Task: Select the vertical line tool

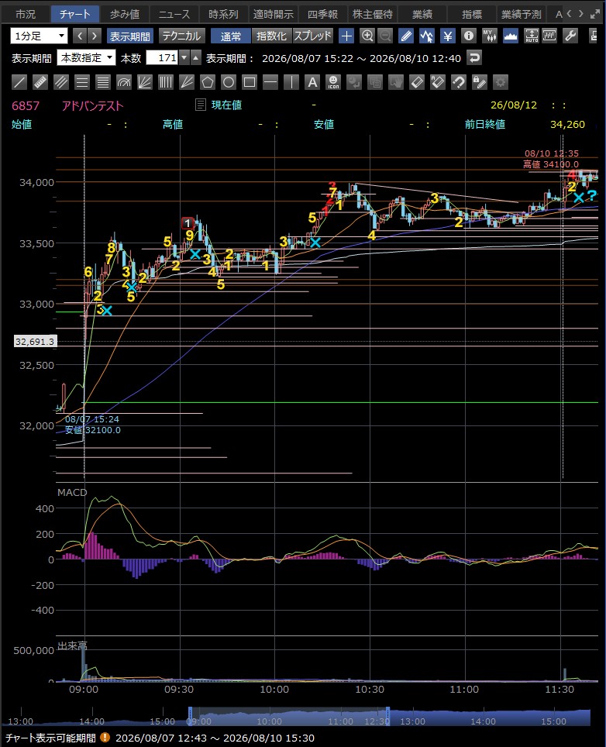Action: coord(291,82)
